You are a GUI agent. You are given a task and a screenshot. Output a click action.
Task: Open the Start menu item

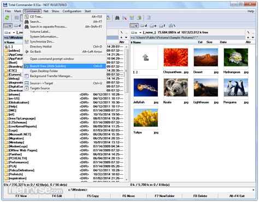pos(87,11)
